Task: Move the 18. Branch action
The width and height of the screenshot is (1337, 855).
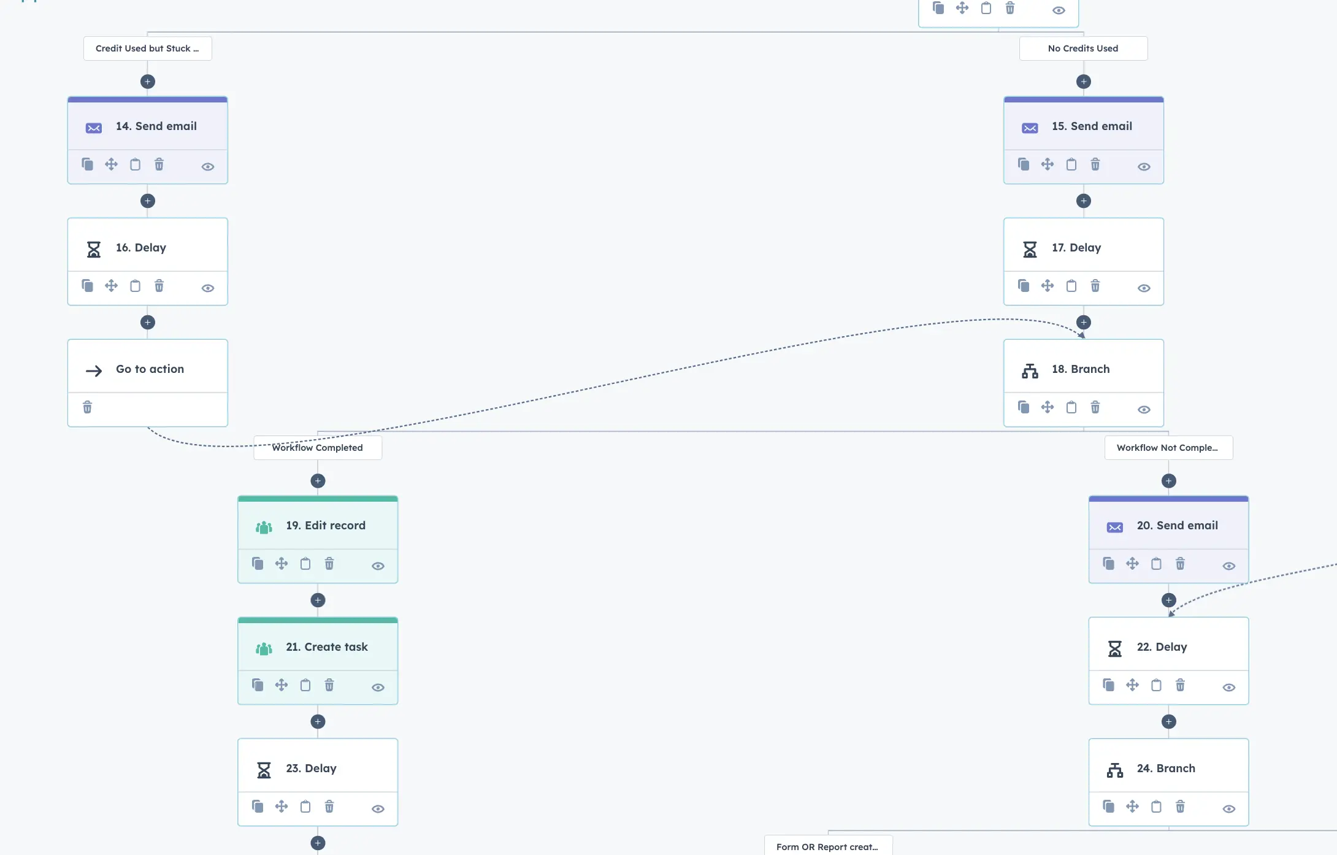Action: click(x=1048, y=407)
